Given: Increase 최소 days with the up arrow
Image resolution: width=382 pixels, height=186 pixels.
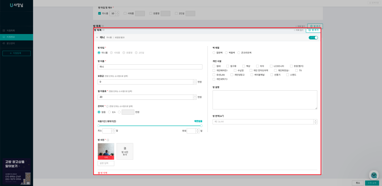Looking at the screenshot, I should [113, 130].
